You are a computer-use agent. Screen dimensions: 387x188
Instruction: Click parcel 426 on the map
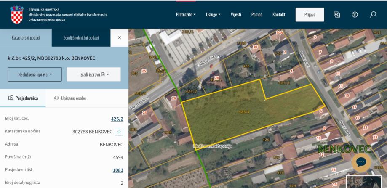(266, 140)
